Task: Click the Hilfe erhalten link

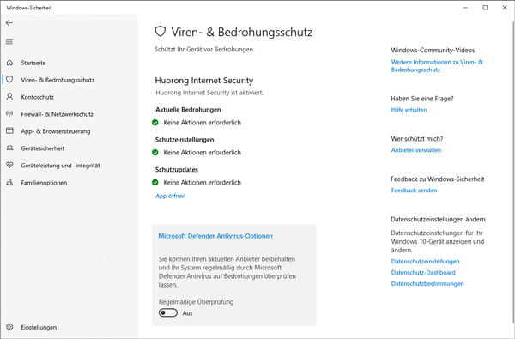Action: click(409, 110)
